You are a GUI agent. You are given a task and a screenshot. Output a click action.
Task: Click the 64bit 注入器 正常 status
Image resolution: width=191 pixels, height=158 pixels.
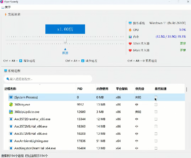click(x=183, y=50)
